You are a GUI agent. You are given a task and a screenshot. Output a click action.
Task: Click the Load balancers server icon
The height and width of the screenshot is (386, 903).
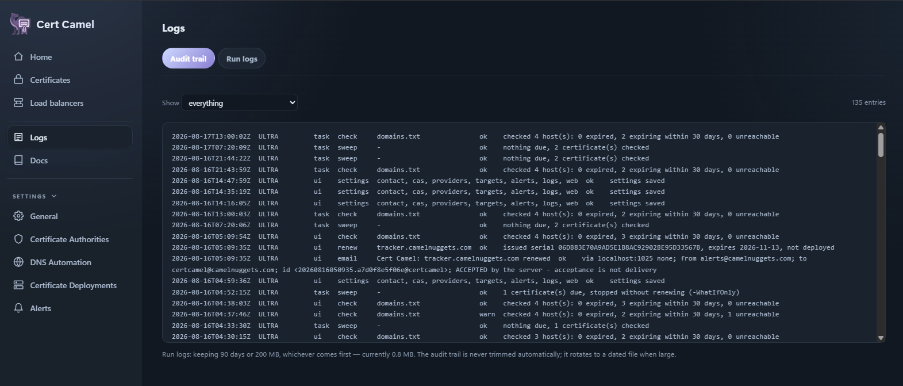(18, 102)
